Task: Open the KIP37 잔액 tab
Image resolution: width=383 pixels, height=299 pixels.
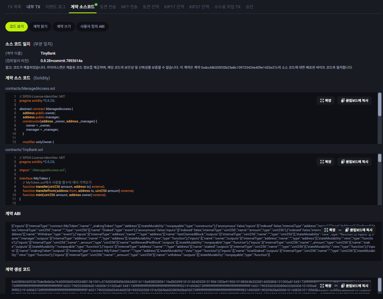Action: tap(198, 6)
